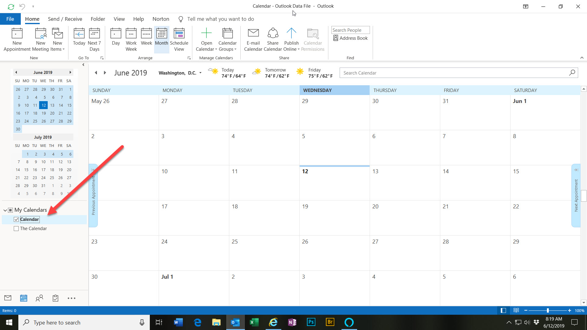This screenshot has height=330, width=587.
Task: Click the Address Book button
Action: pyautogui.click(x=350, y=38)
